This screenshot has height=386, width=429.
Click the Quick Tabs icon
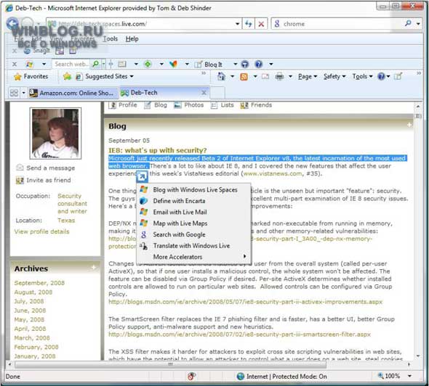click(14, 93)
